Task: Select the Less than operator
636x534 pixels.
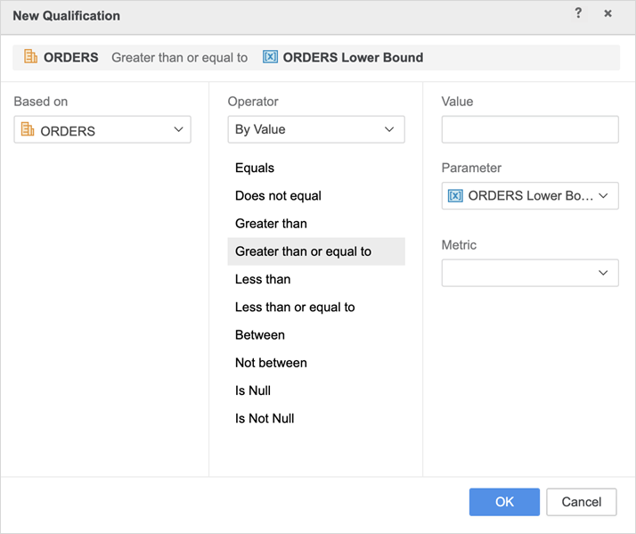Action: click(263, 279)
